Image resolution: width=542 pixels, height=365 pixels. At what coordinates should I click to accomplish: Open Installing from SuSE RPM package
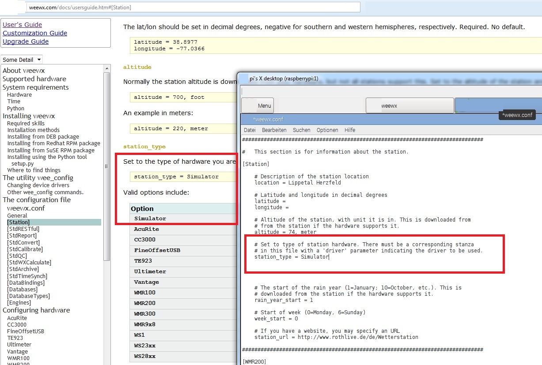point(51,150)
